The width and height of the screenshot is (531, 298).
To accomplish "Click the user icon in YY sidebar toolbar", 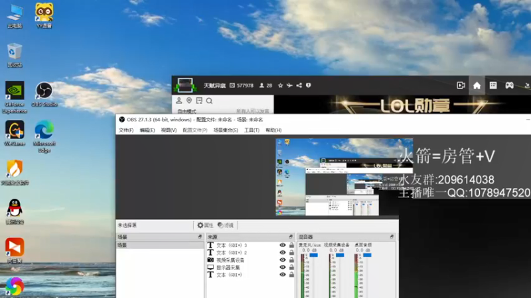I will pos(179,101).
